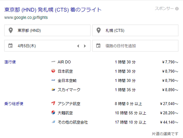Select the スカイマーク airline name
Image resolution: width=183 pixels, height=138 pixels.
(x=69, y=90)
